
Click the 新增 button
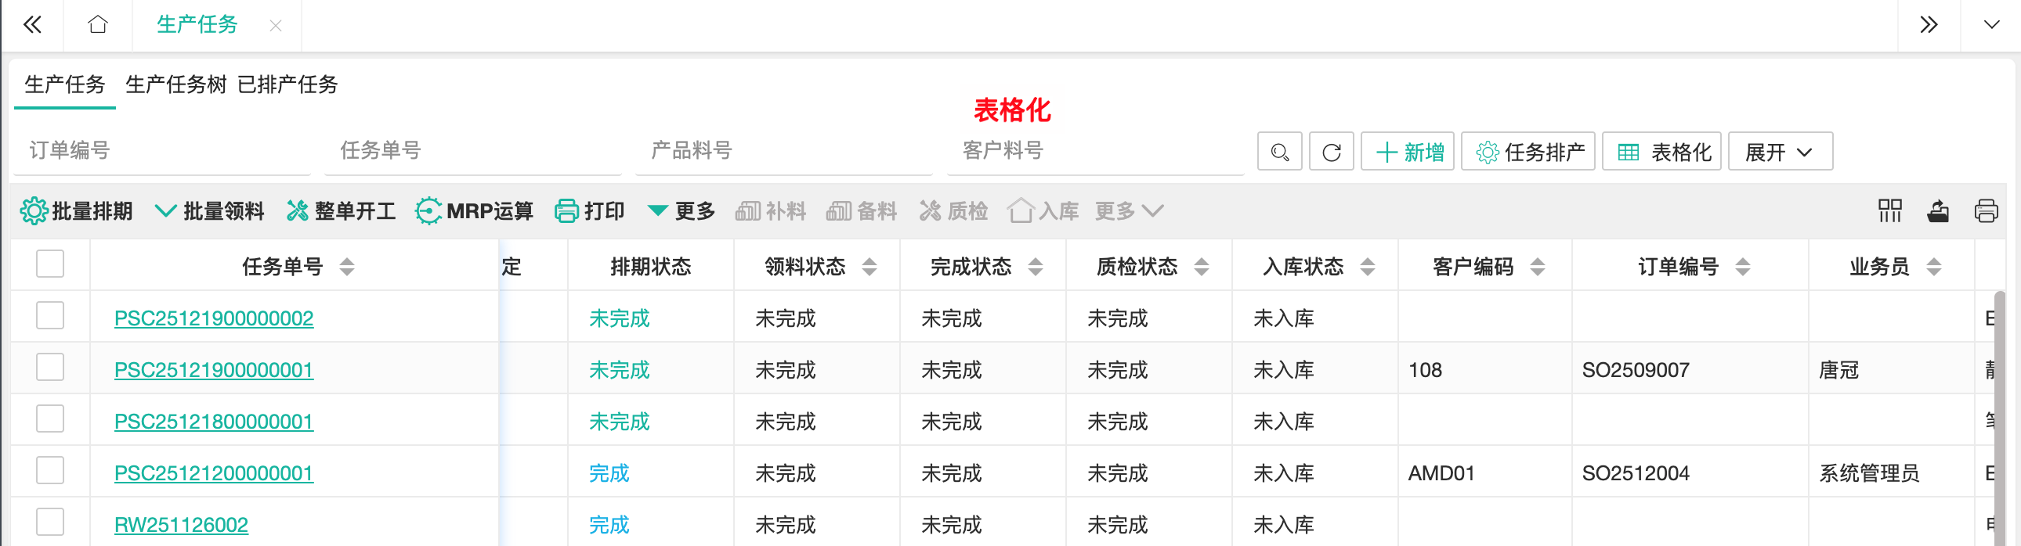point(1408,152)
